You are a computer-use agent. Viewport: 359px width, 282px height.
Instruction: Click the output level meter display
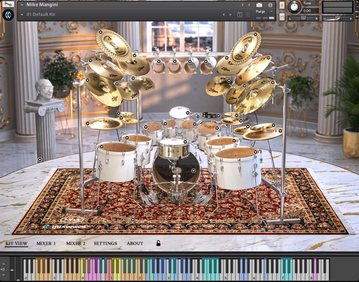coord(338,7)
